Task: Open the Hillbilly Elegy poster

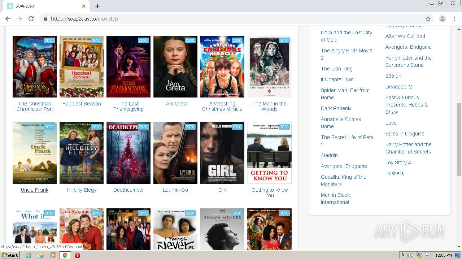Action: coord(82,153)
